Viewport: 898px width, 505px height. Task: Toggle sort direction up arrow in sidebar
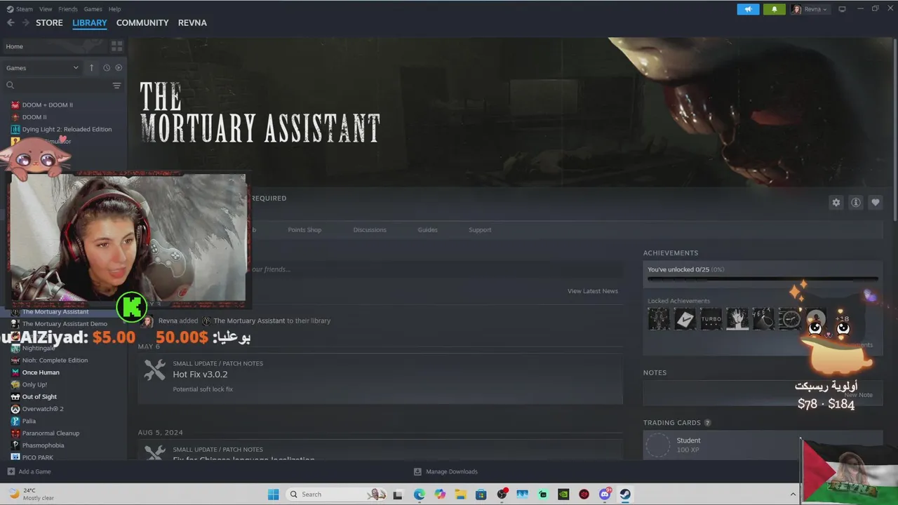click(91, 67)
